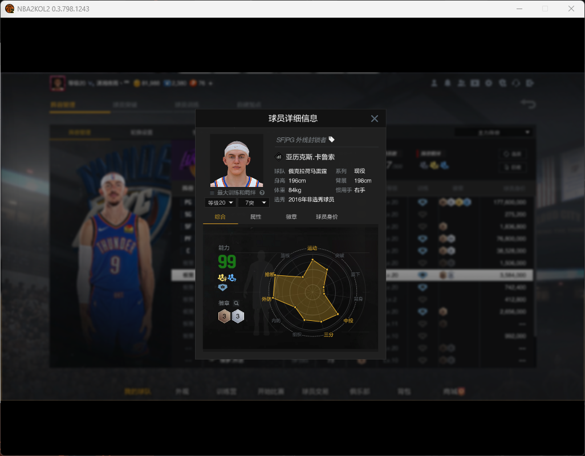Viewport: 585px width, 456px height.
Task: Open the blurred lineup dropdown behind the dialog
Action: tap(493, 132)
